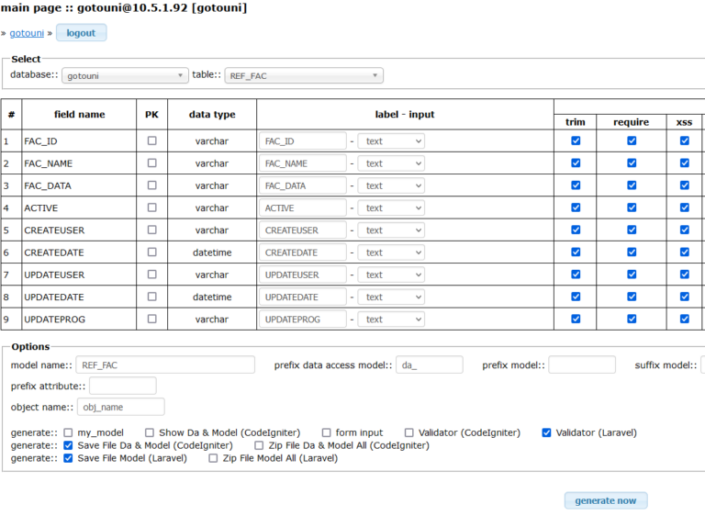Viewport: 705px width, 516px height.
Task: Open input type dropdown for FAC_ID
Action: (x=391, y=141)
